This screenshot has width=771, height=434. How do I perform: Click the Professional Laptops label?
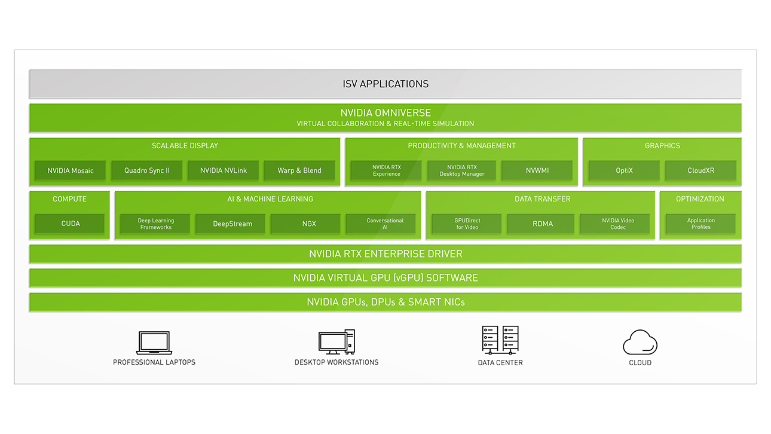(x=154, y=362)
